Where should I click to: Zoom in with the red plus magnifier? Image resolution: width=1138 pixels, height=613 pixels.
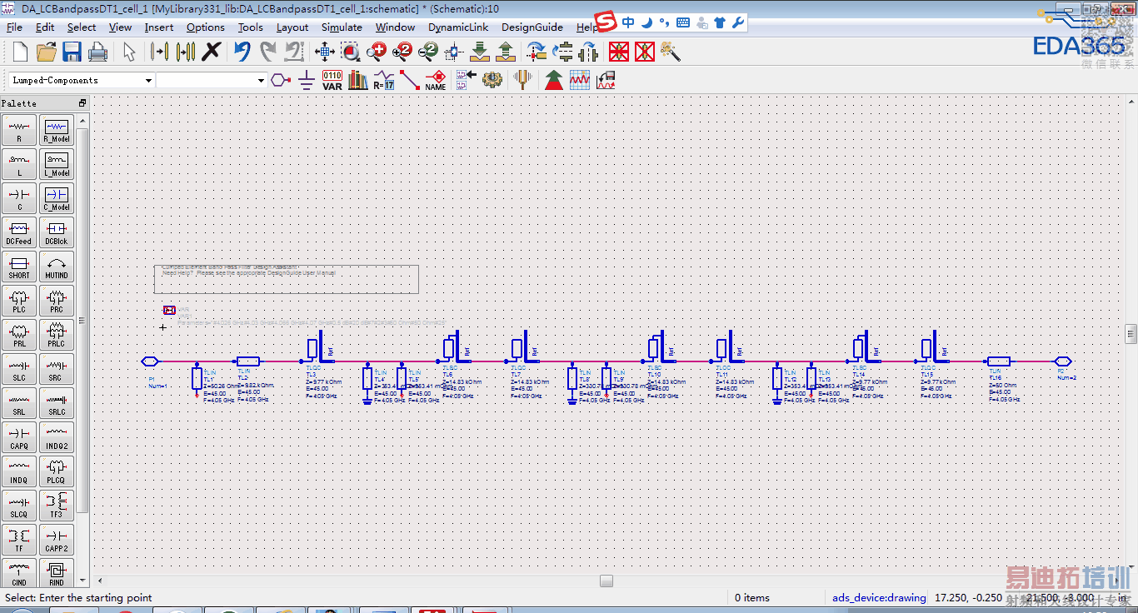377,52
